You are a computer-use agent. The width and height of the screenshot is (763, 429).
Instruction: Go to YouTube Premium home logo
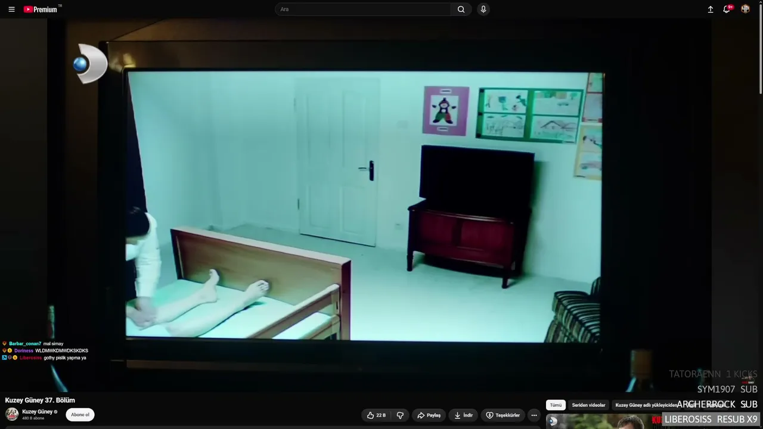pyautogui.click(x=42, y=10)
